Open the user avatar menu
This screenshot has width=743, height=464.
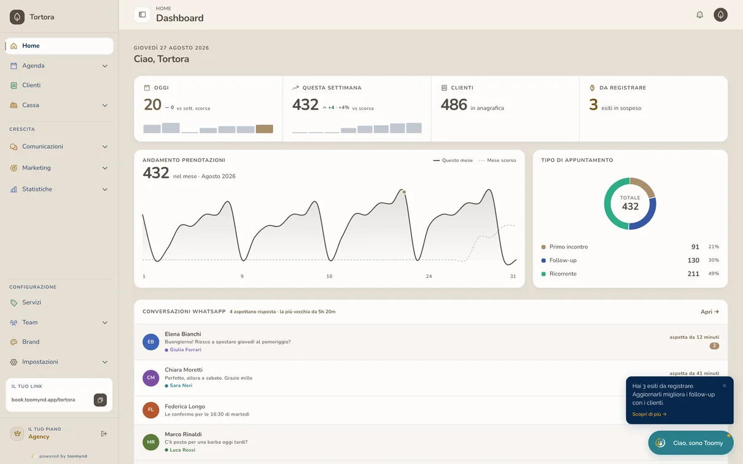coord(720,15)
